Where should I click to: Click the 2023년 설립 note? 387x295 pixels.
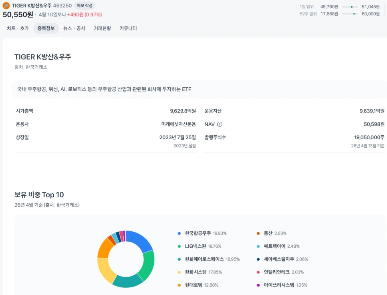185,146
